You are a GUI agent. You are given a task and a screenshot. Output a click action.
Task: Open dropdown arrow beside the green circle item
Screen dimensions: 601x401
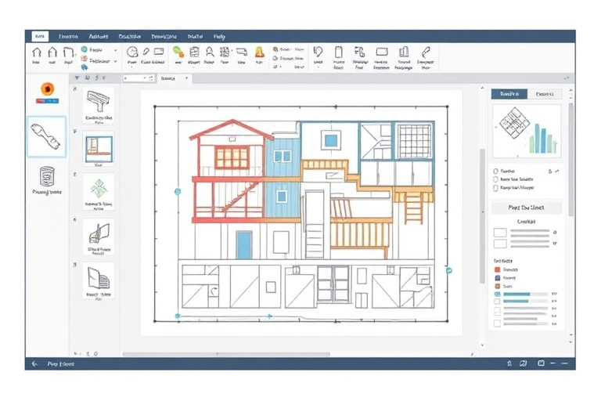(115, 50)
